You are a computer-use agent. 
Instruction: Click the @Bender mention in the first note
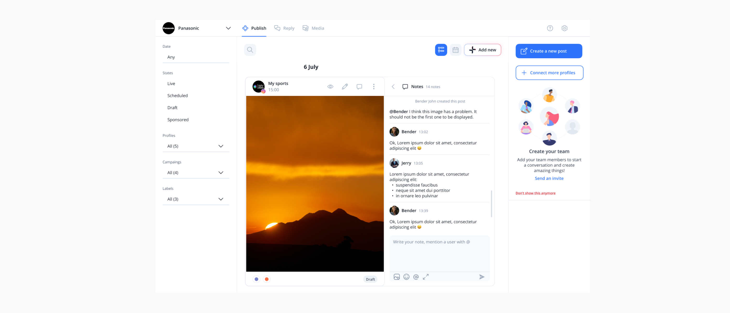click(x=398, y=112)
